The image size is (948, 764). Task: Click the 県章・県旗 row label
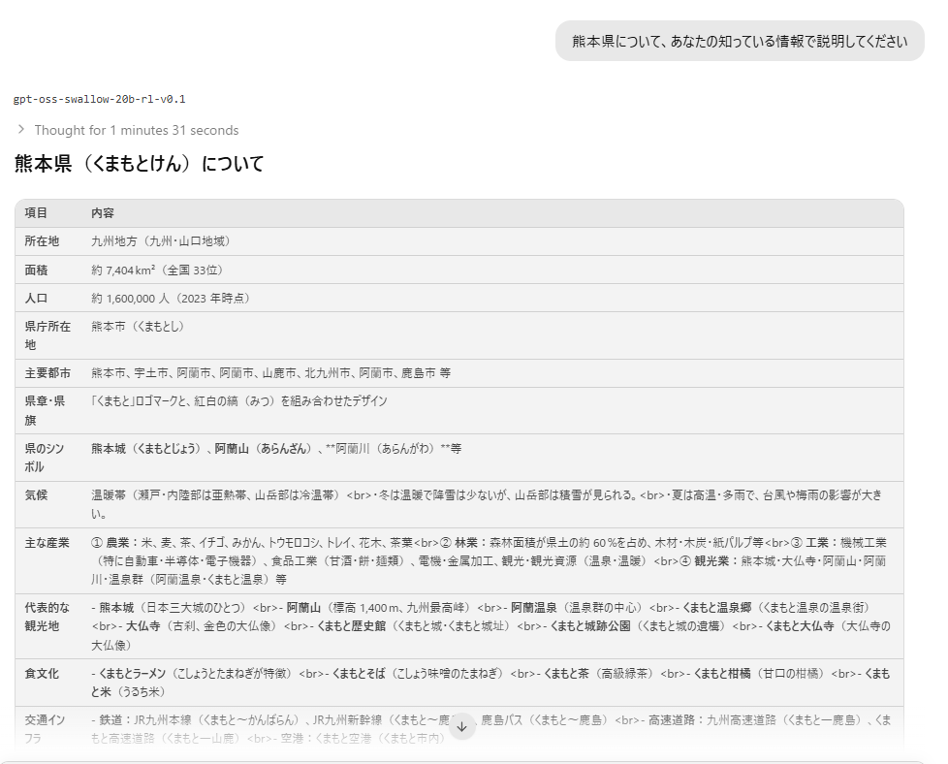click(x=47, y=410)
